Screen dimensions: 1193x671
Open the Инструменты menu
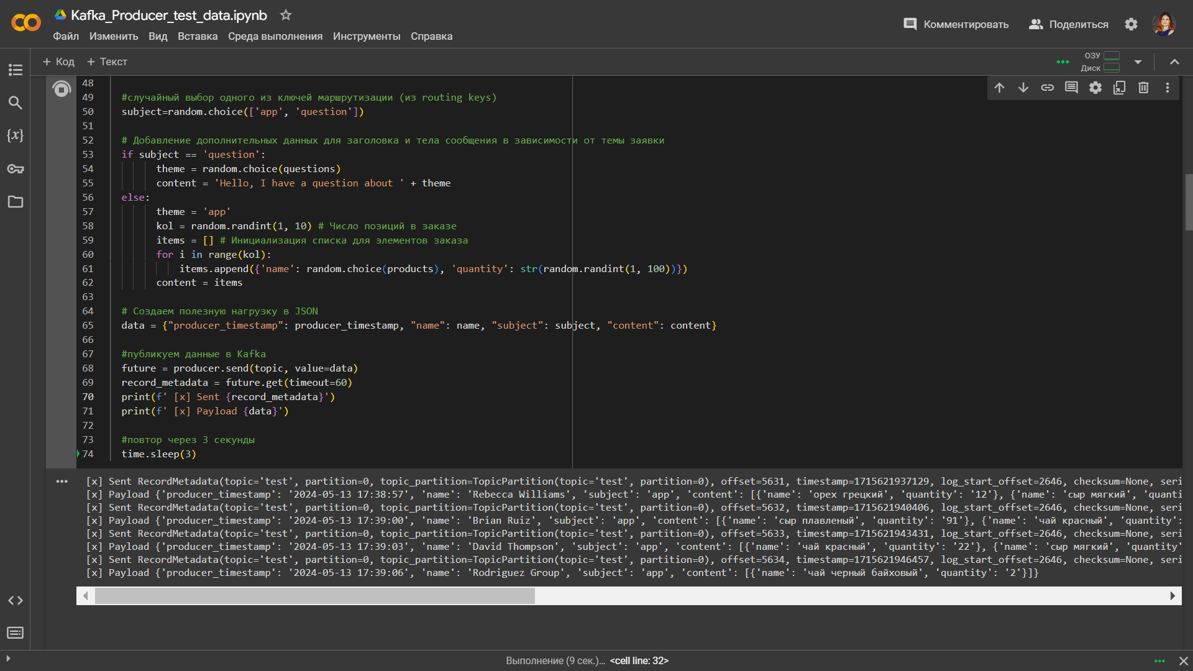click(x=367, y=36)
